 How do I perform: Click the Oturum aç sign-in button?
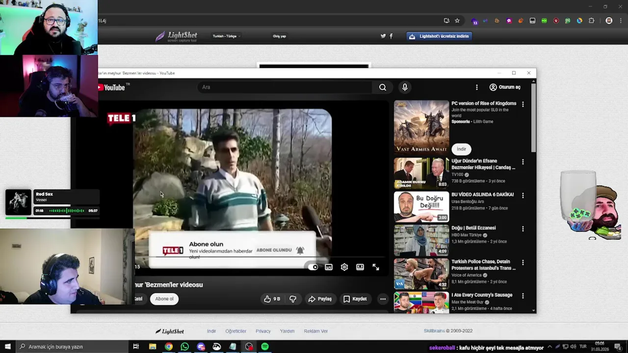(x=505, y=87)
